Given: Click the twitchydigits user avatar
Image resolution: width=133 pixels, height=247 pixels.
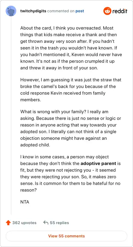Looking at the screenshot, I should pyautogui.click(x=11, y=11).
